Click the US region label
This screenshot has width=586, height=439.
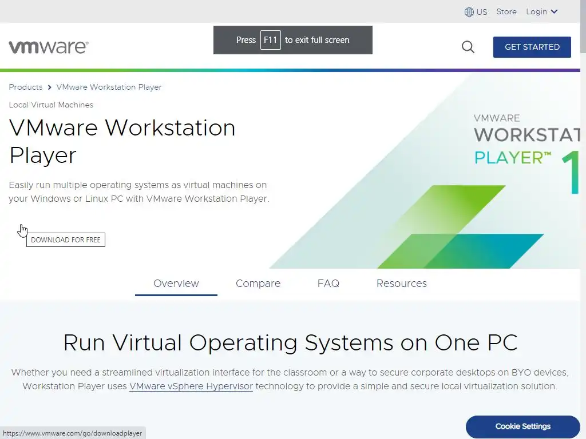pos(482,12)
